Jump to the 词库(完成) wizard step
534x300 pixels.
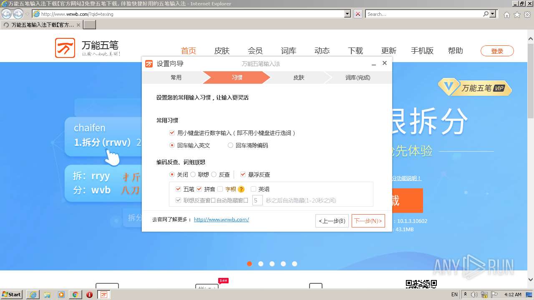[358, 77]
